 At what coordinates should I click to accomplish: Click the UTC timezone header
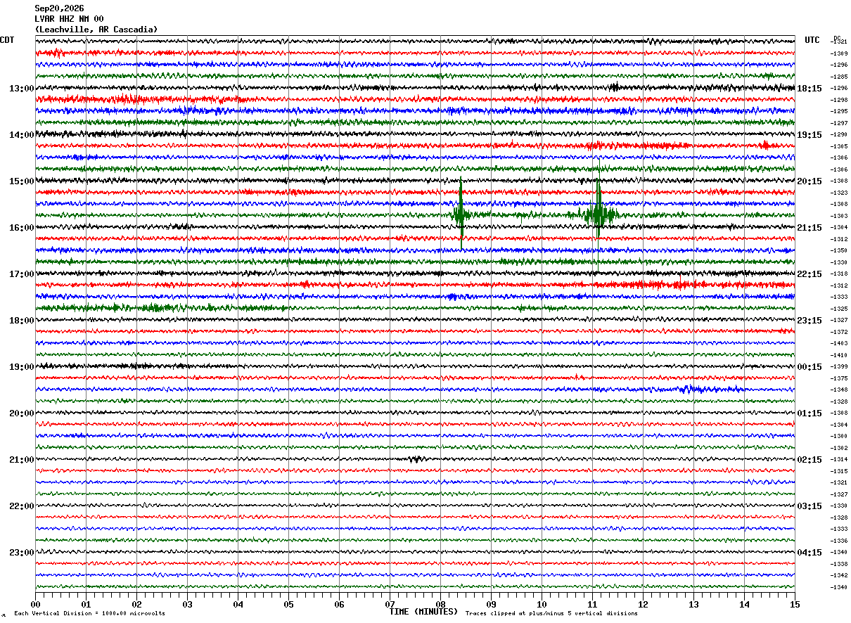pyautogui.click(x=812, y=40)
